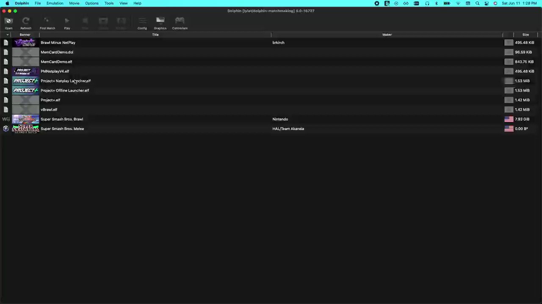Click the maker cell brkirch

tap(278, 43)
